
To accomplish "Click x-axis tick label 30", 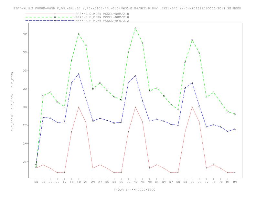I will tap(107, 182).
